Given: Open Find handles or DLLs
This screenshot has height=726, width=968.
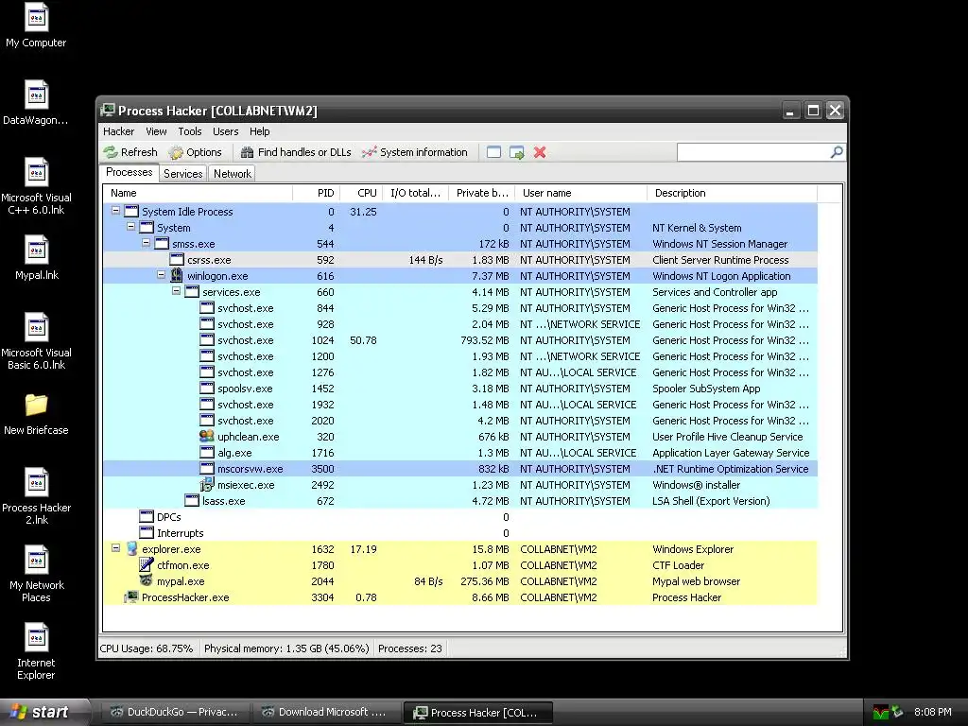Looking at the screenshot, I should (x=296, y=152).
